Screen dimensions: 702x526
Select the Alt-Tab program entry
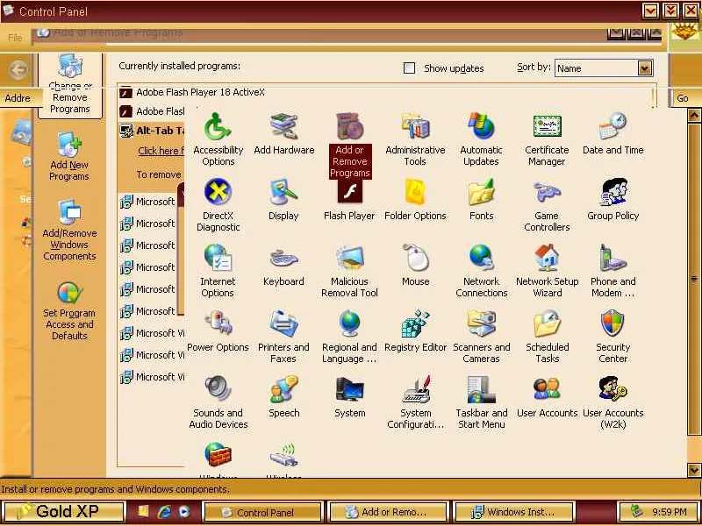click(x=152, y=131)
